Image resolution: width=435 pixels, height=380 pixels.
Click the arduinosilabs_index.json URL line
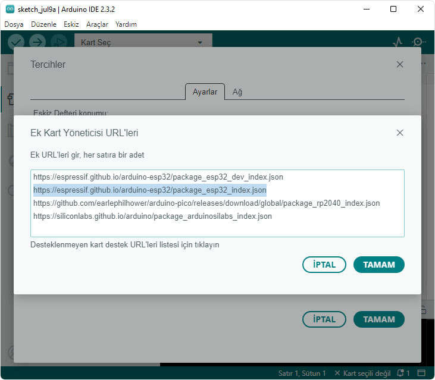152,216
